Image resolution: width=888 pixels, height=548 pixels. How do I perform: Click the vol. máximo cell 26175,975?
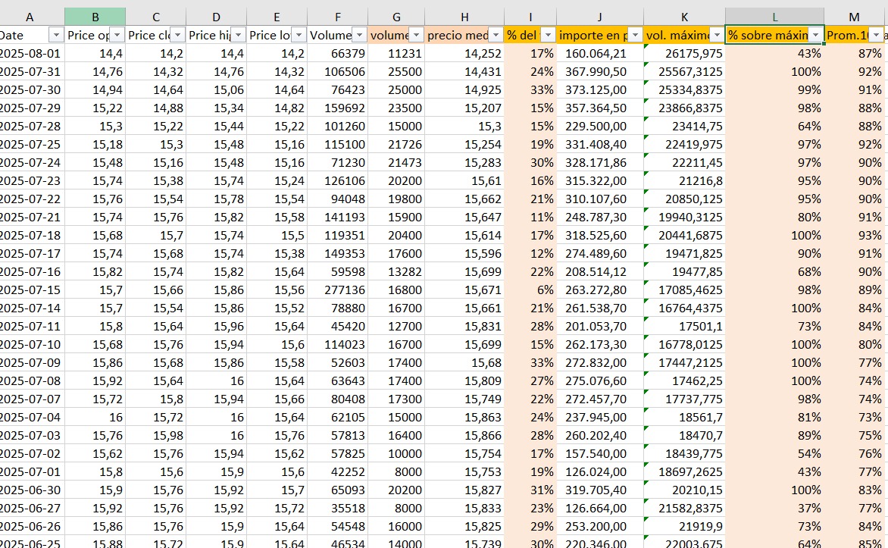[x=684, y=53]
